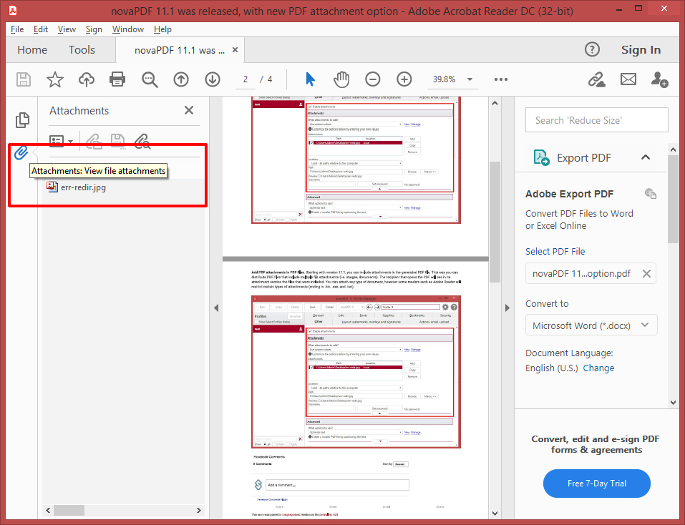Screen dimensions: 685x525
Task: Close the novaPDF 11.1 document tab
Action: (x=235, y=50)
